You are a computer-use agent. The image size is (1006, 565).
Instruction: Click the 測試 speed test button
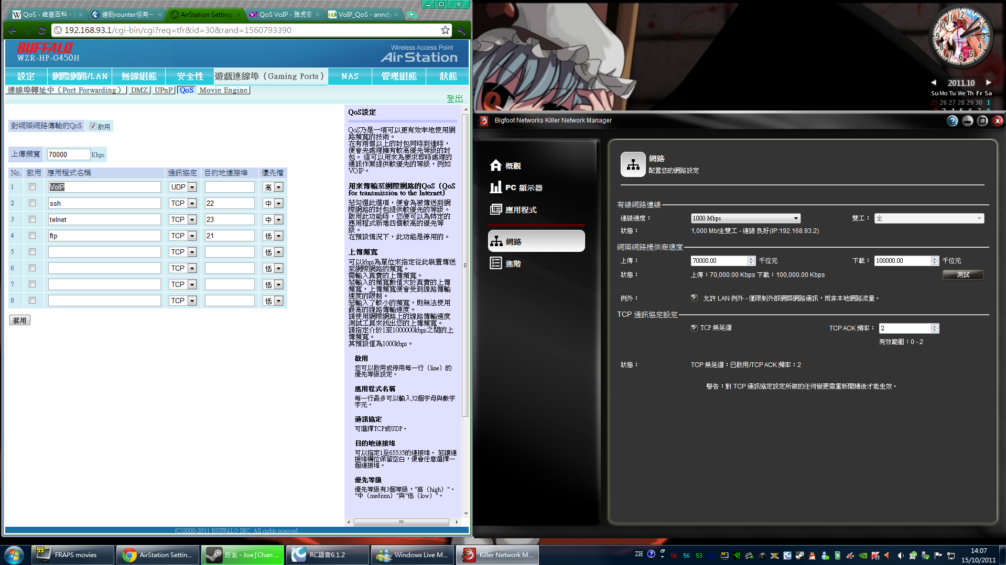pos(962,275)
